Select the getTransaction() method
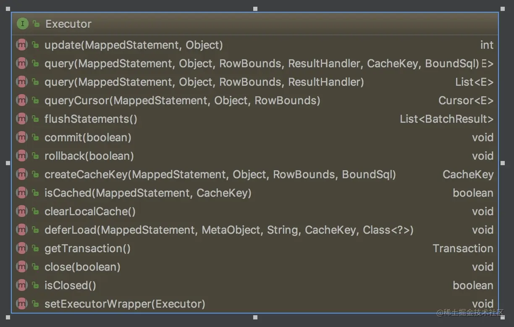The image size is (514, 327). [87, 248]
